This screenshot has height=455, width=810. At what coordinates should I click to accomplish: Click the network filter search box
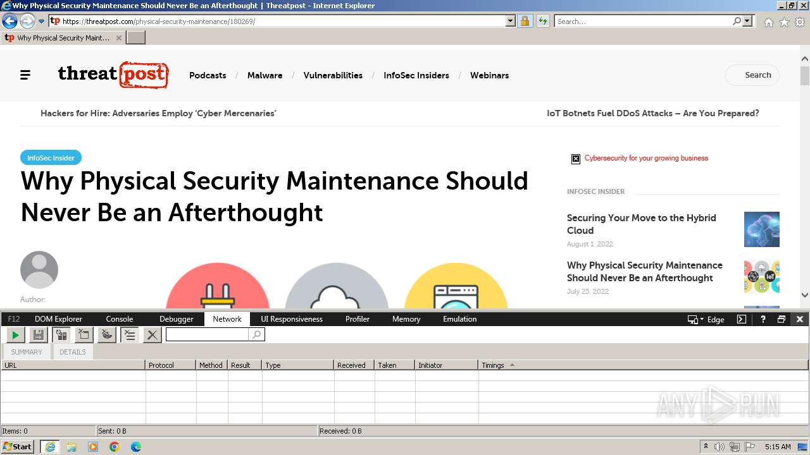click(208, 334)
